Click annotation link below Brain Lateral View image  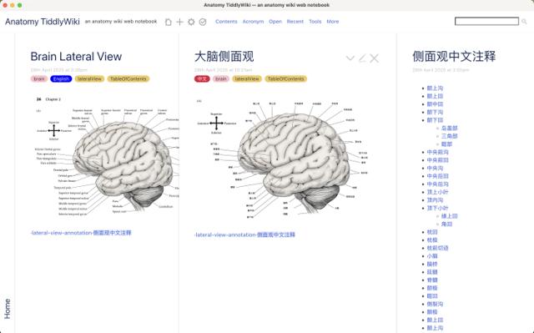[81, 233]
